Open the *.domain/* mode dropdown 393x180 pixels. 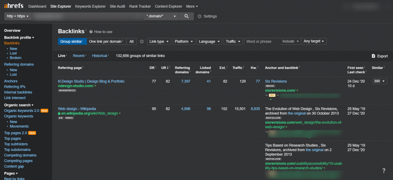click(162, 16)
